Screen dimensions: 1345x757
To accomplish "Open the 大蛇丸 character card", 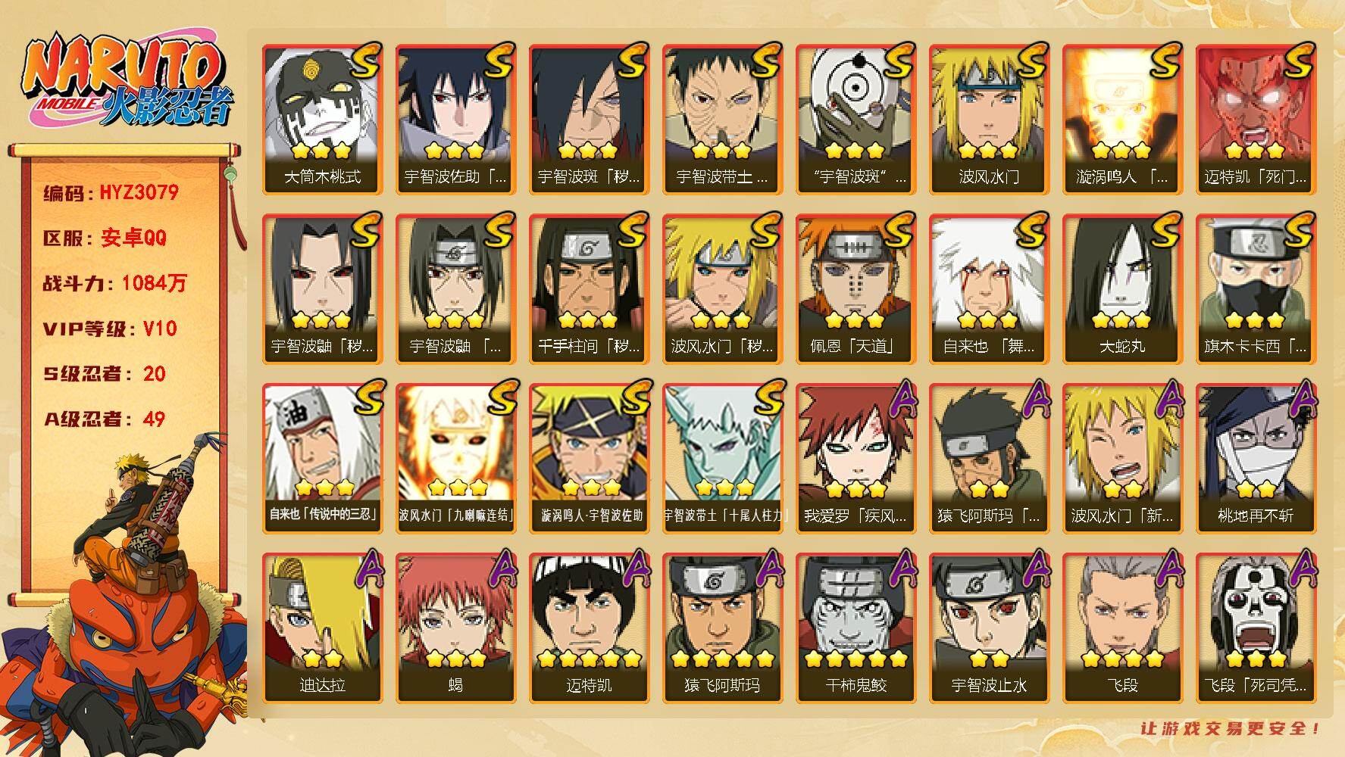I will (1122, 288).
